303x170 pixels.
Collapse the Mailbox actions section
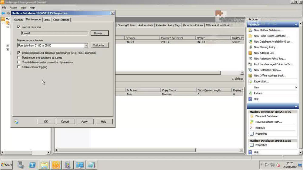(296, 25)
